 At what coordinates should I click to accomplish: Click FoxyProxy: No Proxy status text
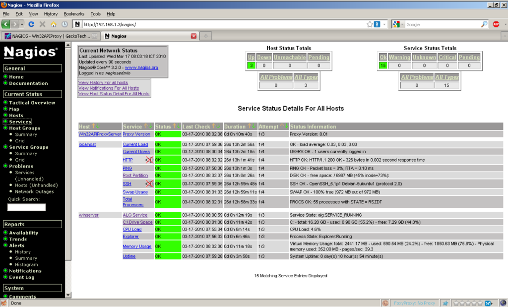coord(414,303)
